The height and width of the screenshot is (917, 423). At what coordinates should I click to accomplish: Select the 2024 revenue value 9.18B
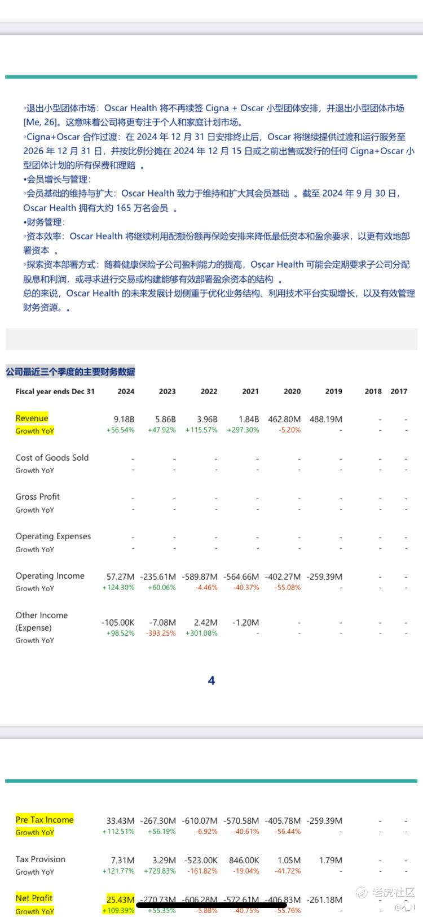(124, 420)
